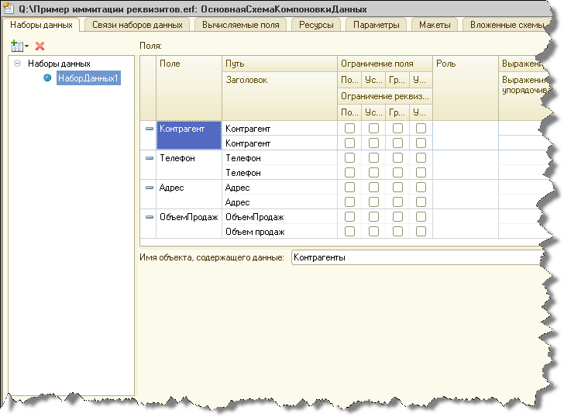Click the НаборДанных1 object icon
Screen dimensions: 564x417
point(48,78)
